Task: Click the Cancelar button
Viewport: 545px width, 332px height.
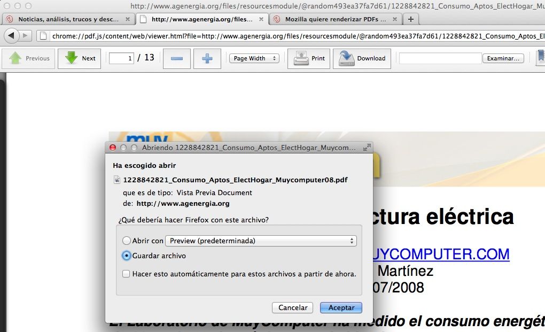Action: tap(293, 307)
